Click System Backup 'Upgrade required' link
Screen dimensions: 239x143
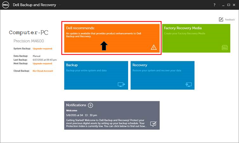click(42, 49)
